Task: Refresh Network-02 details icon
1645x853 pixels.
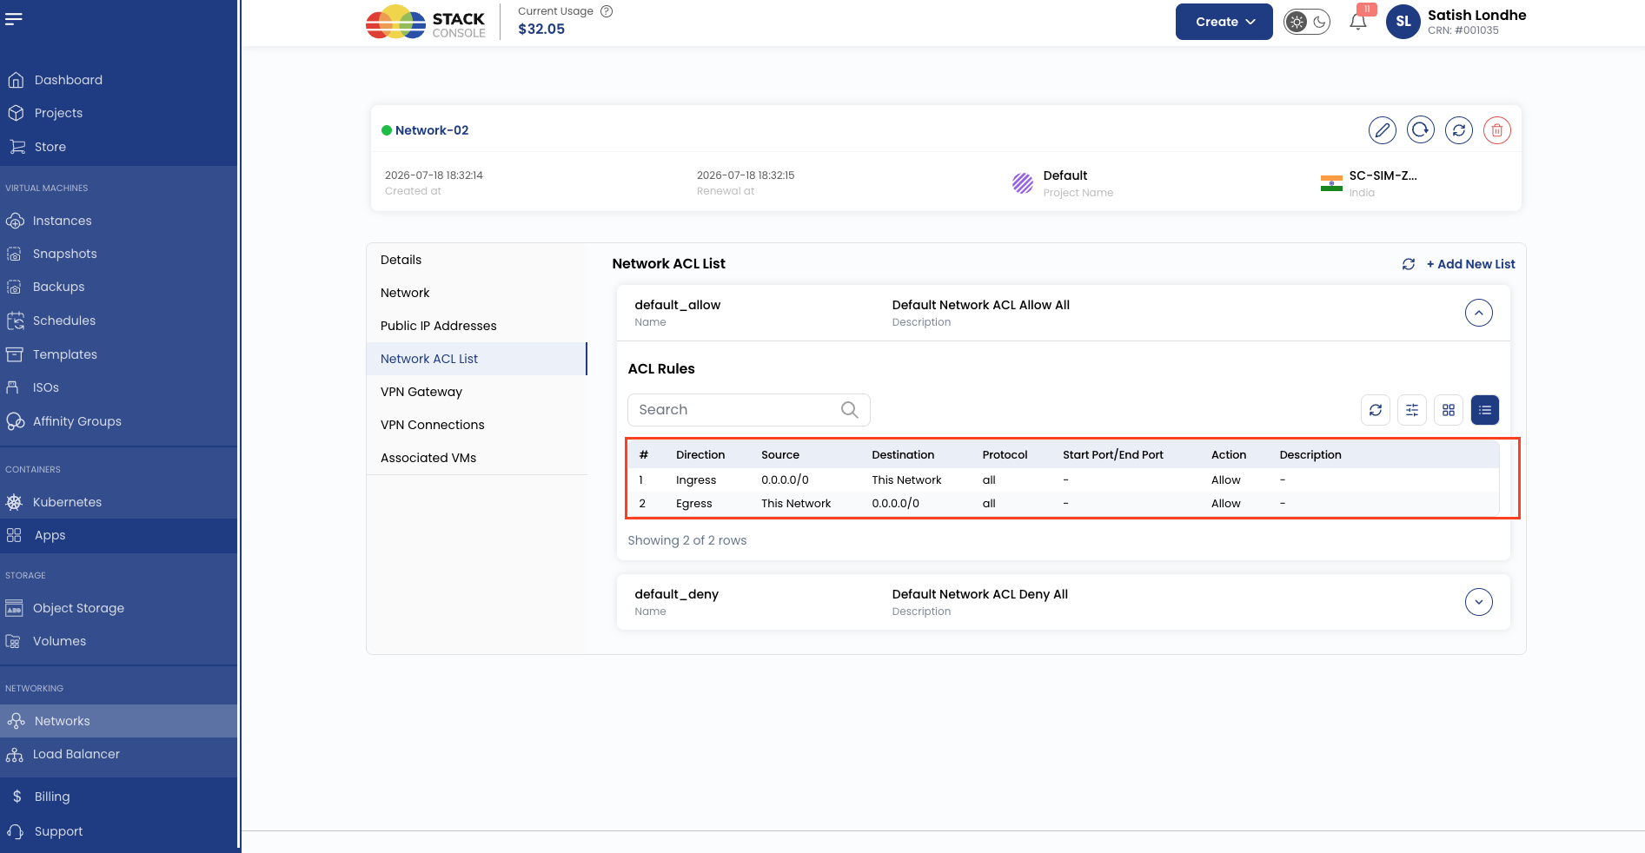Action: [x=1458, y=130]
